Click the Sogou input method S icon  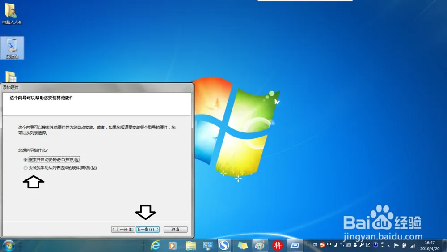(x=322, y=245)
